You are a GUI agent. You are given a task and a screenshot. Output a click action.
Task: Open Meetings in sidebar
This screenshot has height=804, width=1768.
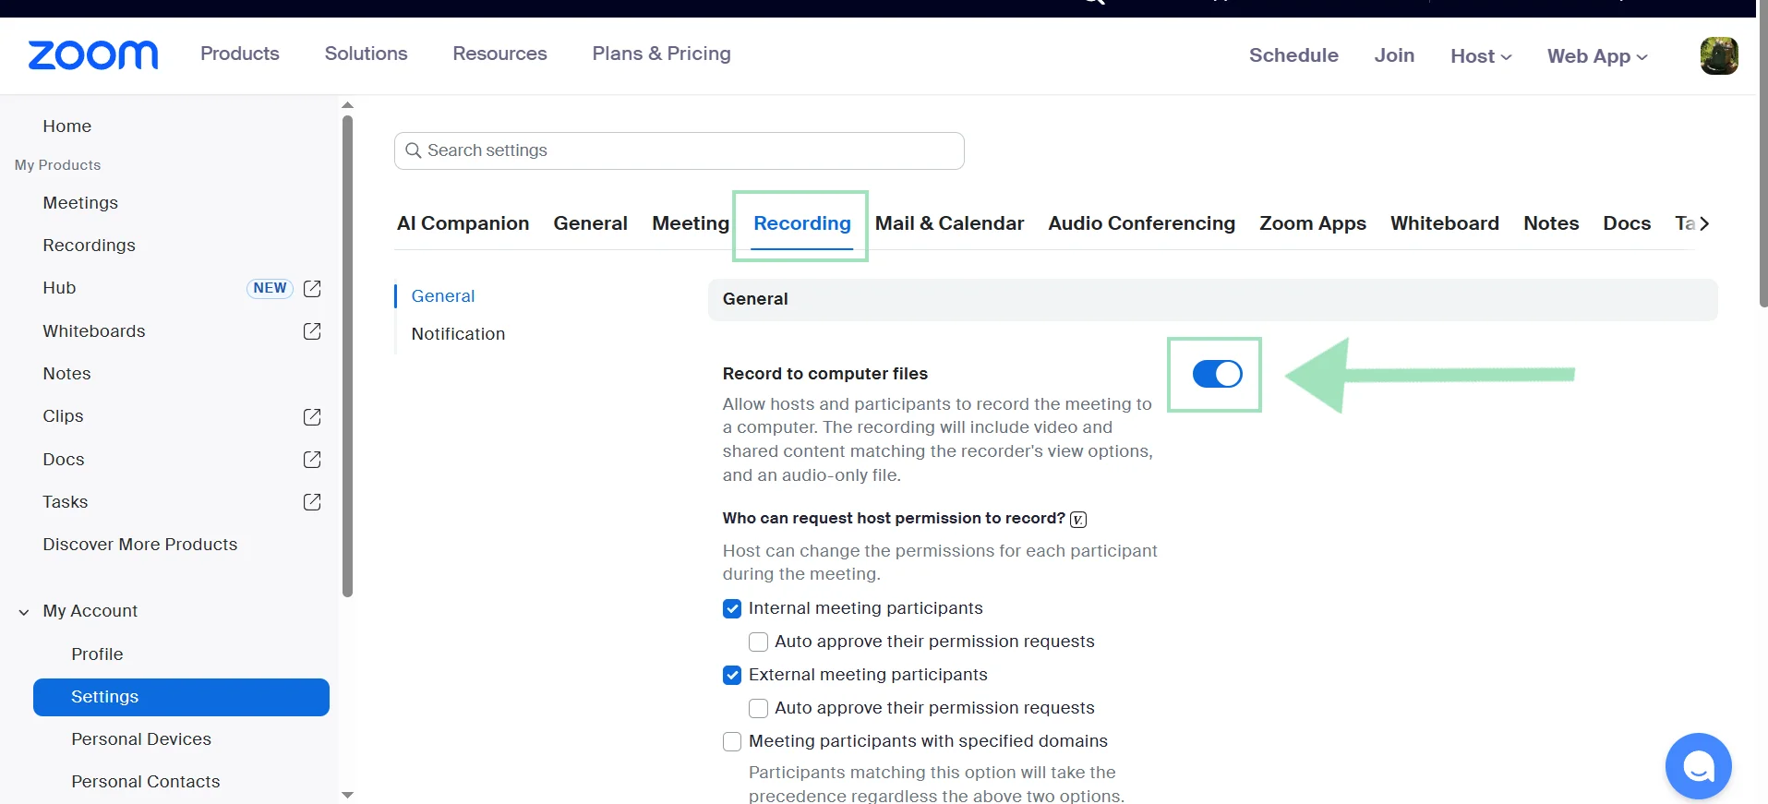(x=80, y=203)
